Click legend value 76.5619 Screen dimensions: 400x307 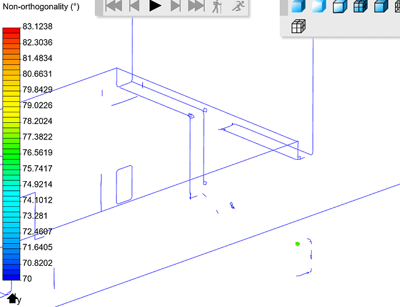[37, 152]
